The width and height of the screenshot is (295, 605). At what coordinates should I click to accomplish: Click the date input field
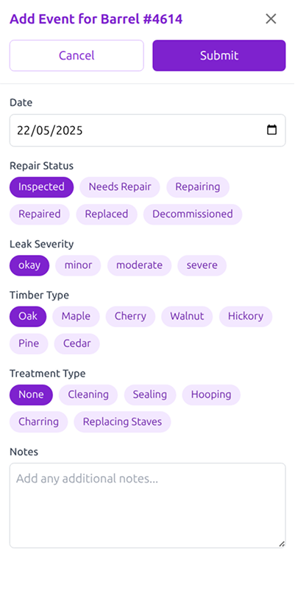point(147,130)
